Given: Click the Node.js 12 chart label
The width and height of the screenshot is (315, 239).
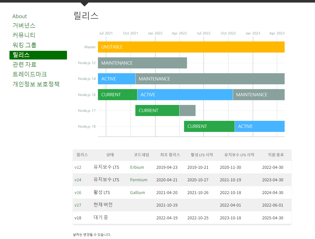Looking at the screenshot, I should 87,63.
